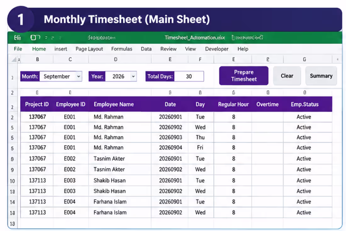Click the Summary button

click(321, 76)
